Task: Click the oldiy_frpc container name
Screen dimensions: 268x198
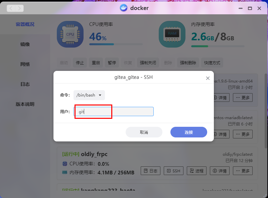Action: 94,154
